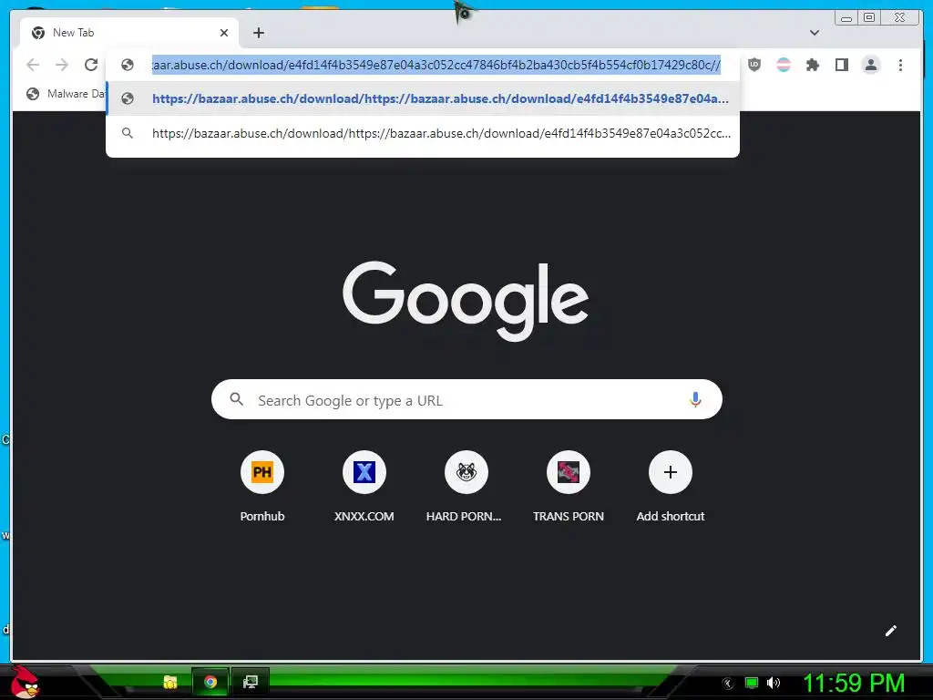Open the file manager taskbar icon
Image resolution: width=933 pixels, height=700 pixels.
tap(170, 682)
